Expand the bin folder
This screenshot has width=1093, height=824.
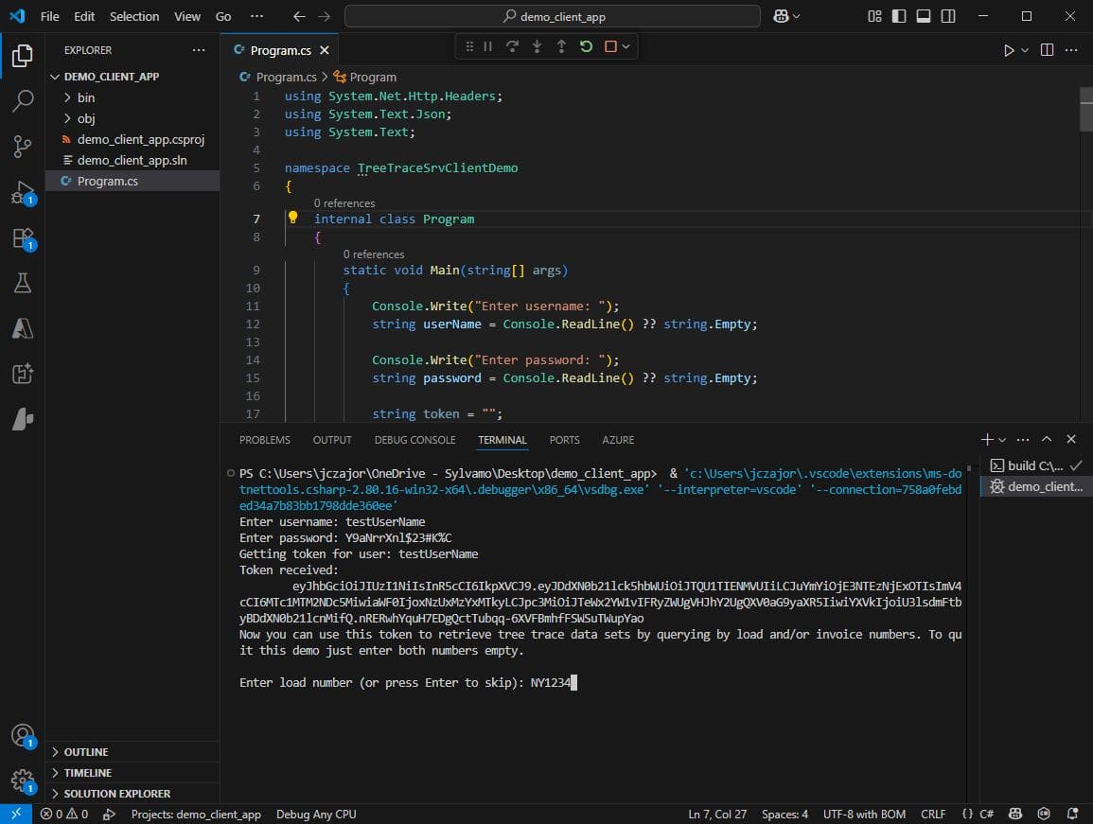point(86,97)
